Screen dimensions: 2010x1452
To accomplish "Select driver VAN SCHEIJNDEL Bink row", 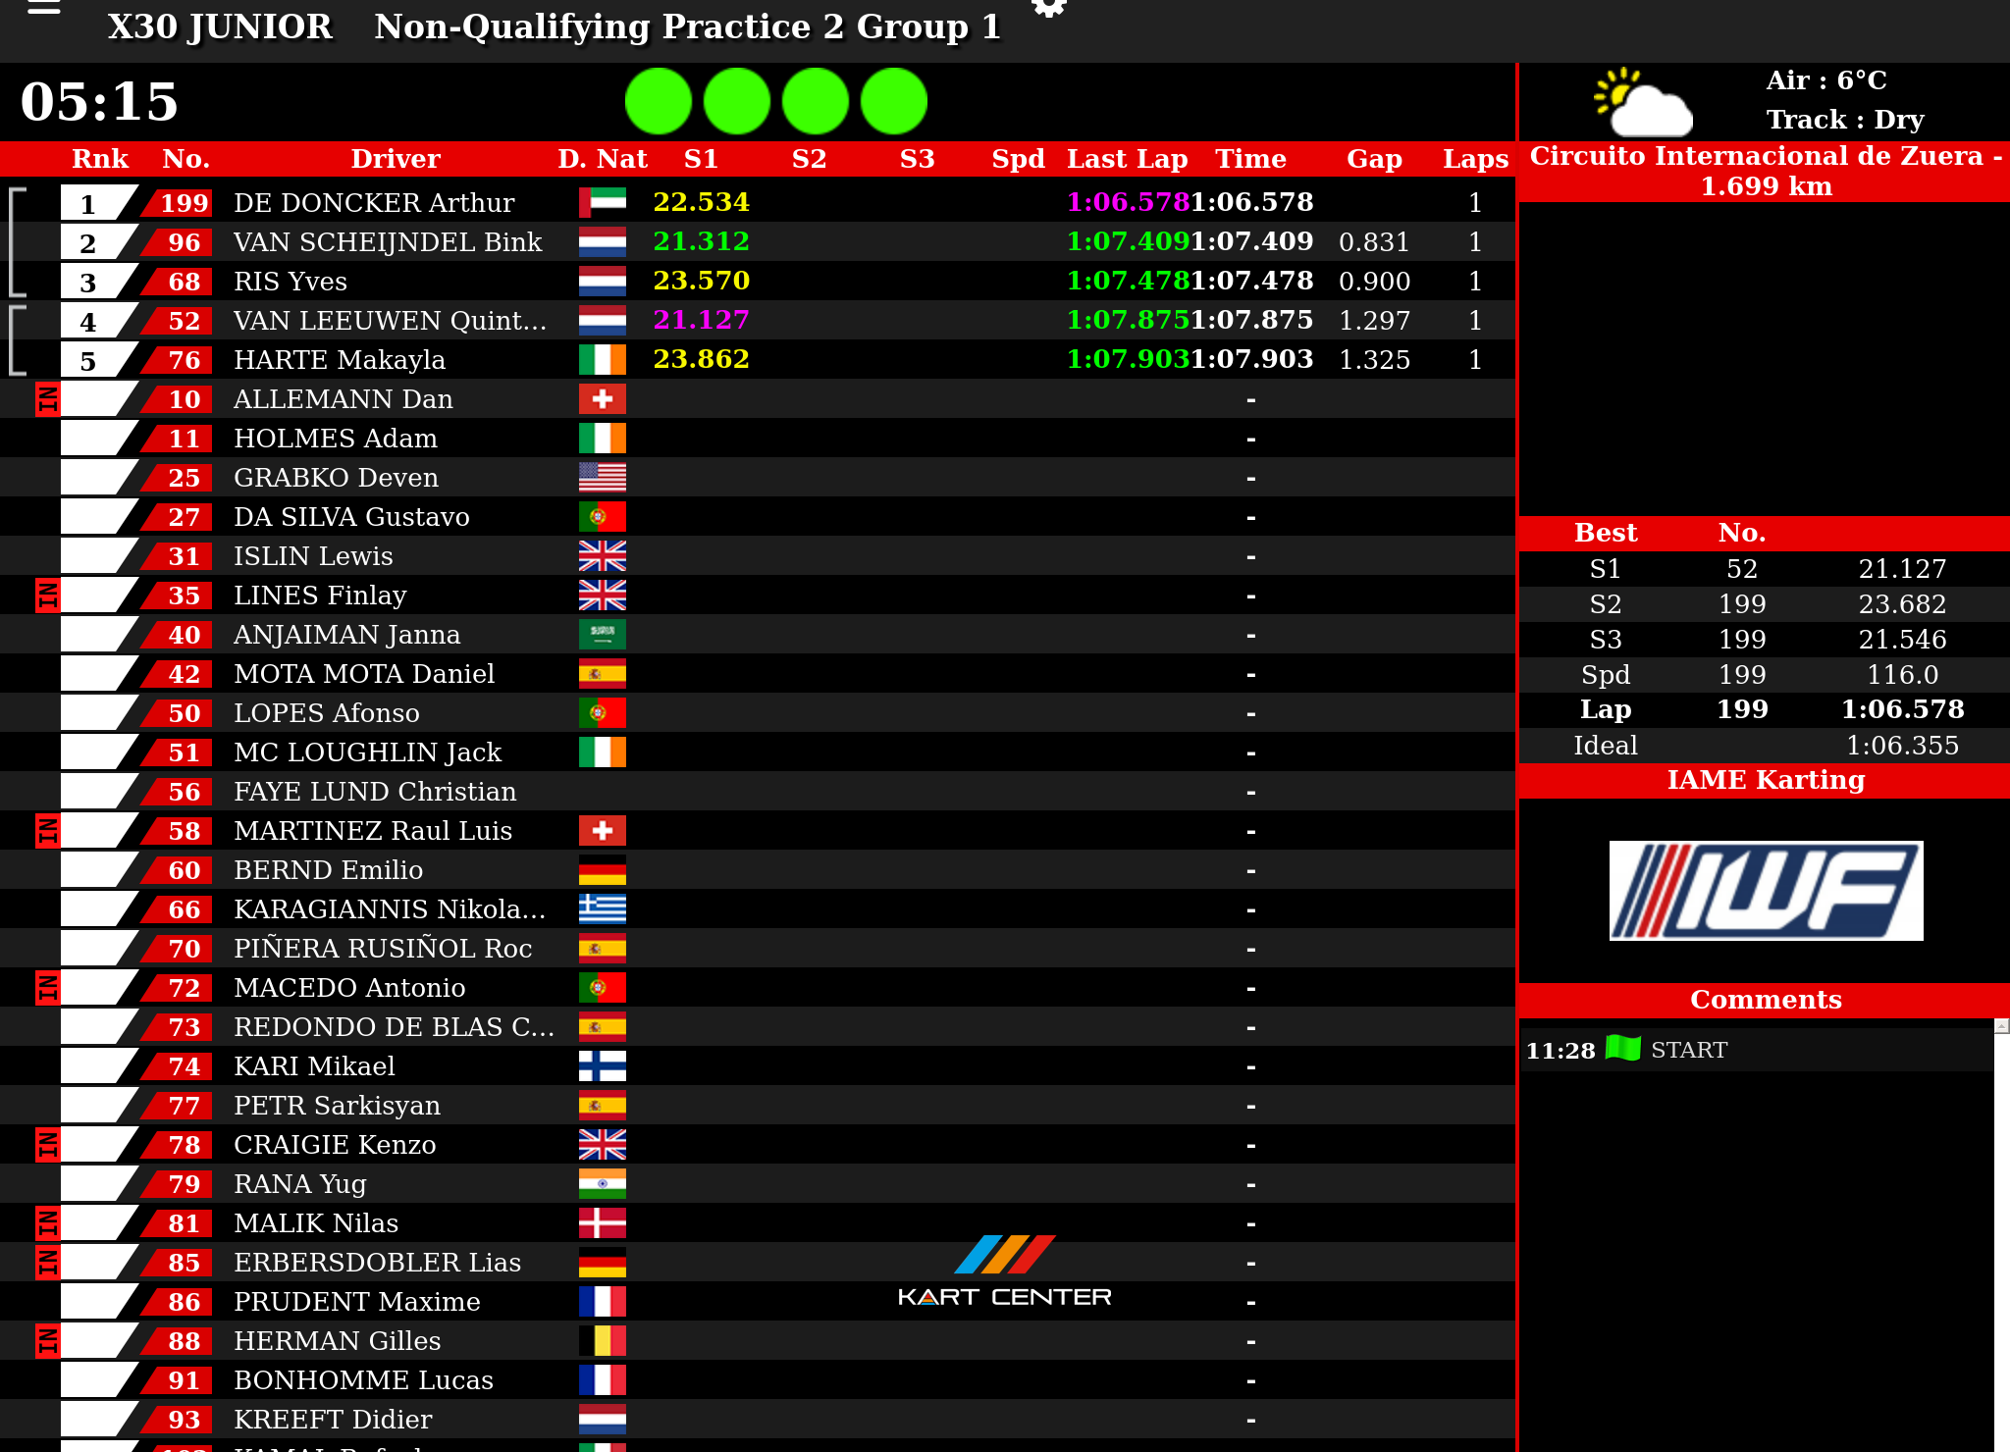I will [388, 242].
